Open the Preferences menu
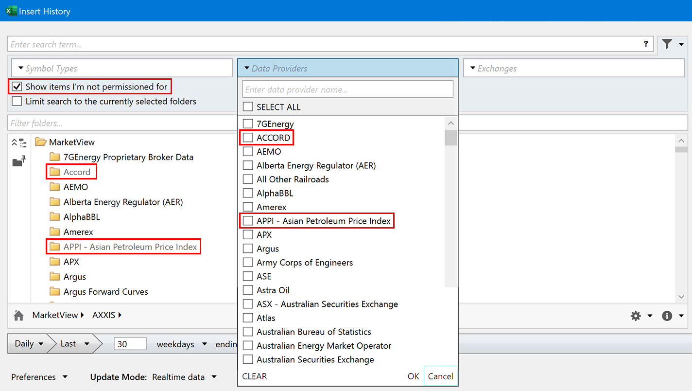Image resolution: width=692 pixels, height=391 pixels. click(39, 377)
